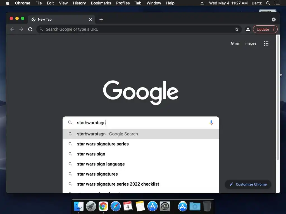The image size is (286, 214).
Task: Select the 'starbwarstsgn - Google Search' suggestion
Action: (141, 134)
